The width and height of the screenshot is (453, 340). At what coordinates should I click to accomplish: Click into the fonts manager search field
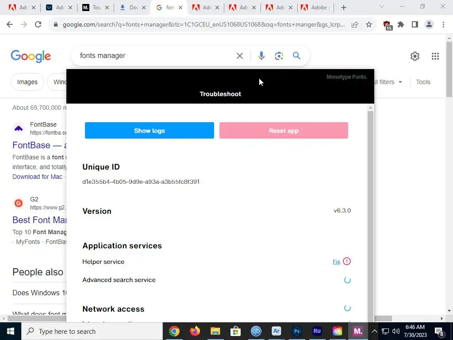point(156,55)
